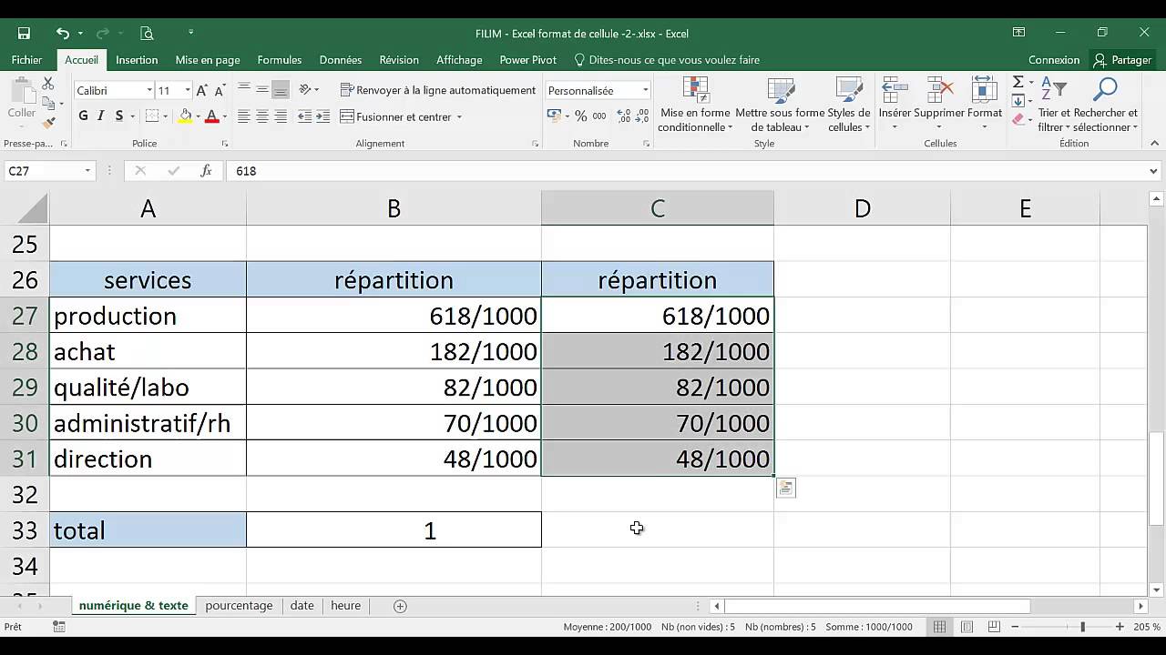Align text left in the cell
This screenshot has width=1166, height=655.
243,116
